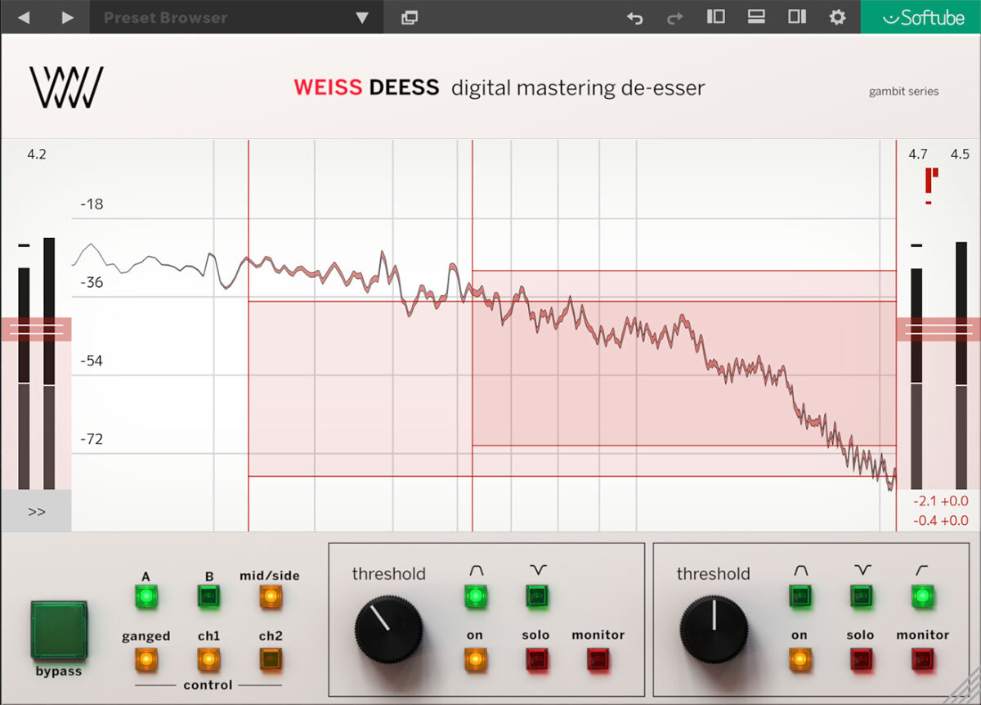The height and width of the screenshot is (705, 981).
Task: Select high-pass filter shape in right band
Action: coord(922,596)
